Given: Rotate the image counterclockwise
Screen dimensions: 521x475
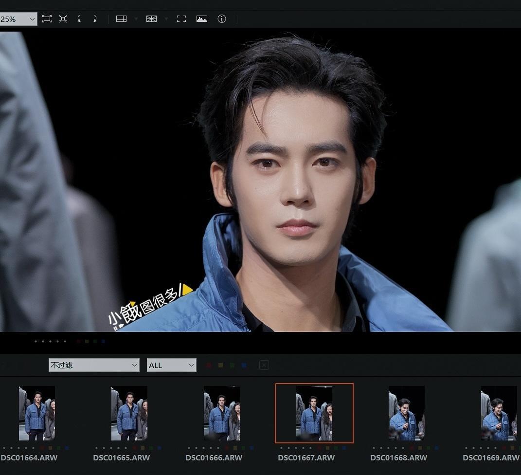Looking at the screenshot, I should tap(79, 19).
